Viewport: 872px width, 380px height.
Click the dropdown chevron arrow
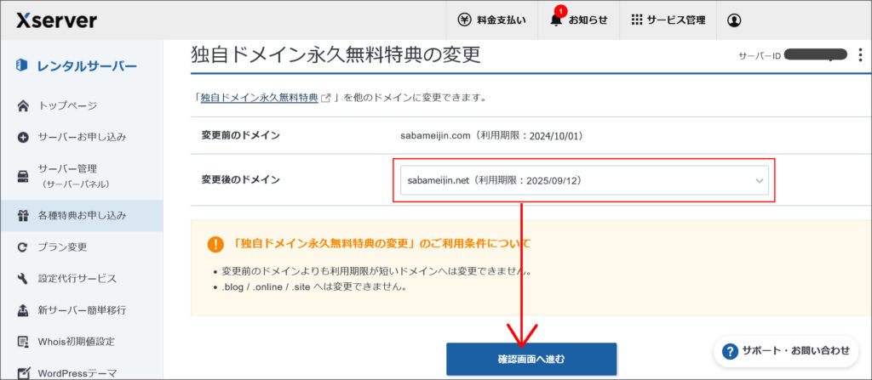[760, 180]
